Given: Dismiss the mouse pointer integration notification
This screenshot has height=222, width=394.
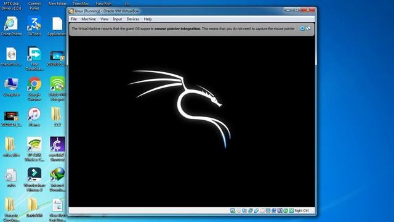Looking at the screenshot, I should pos(302,28).
